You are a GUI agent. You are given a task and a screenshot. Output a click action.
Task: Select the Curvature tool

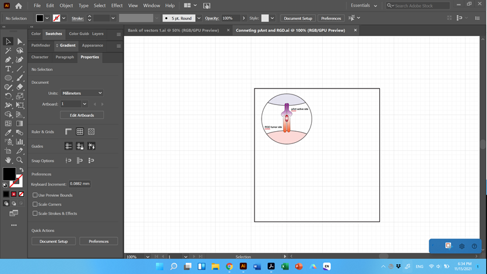pyautogui.click(x=20, y=59)
